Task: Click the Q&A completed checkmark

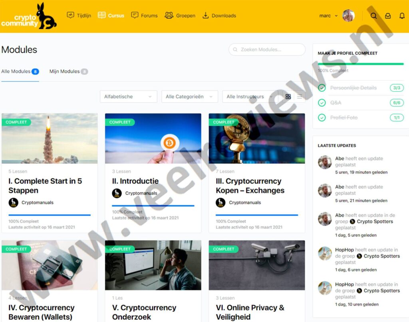Action: coord(322,103)
